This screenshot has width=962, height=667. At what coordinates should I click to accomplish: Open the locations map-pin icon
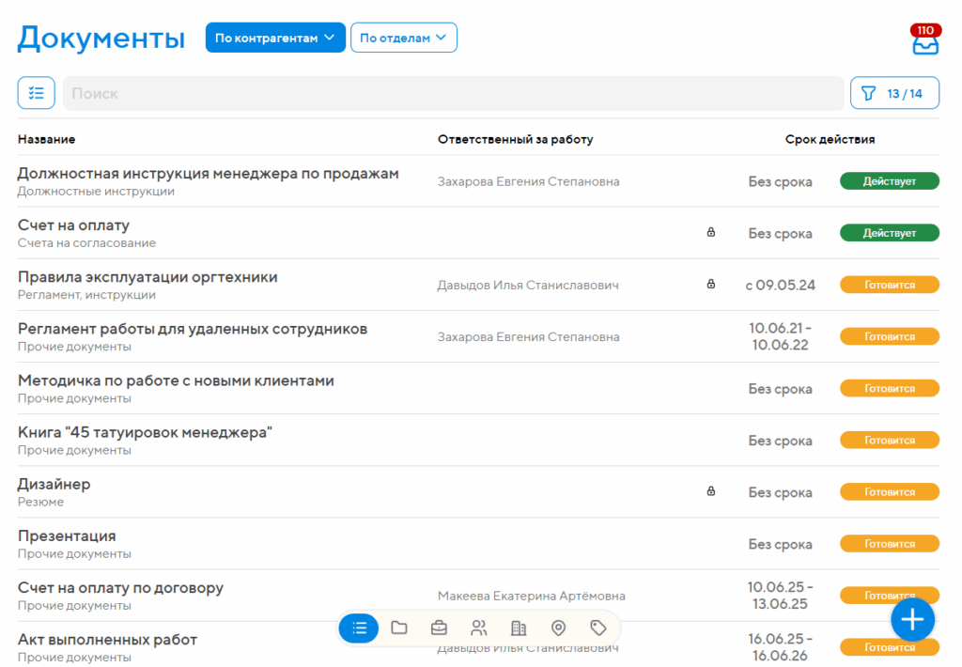[x=558, y=628]
